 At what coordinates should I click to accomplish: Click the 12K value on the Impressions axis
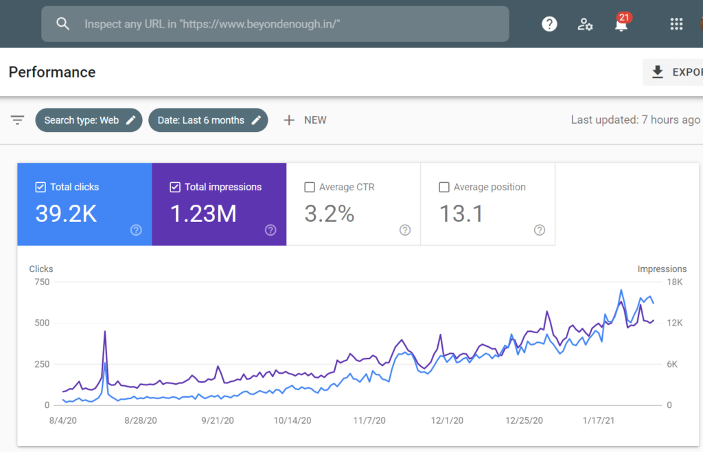coord(675,323)
